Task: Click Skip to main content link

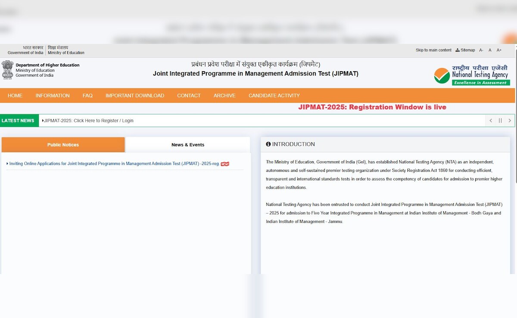Action: (x=433, y=50)
